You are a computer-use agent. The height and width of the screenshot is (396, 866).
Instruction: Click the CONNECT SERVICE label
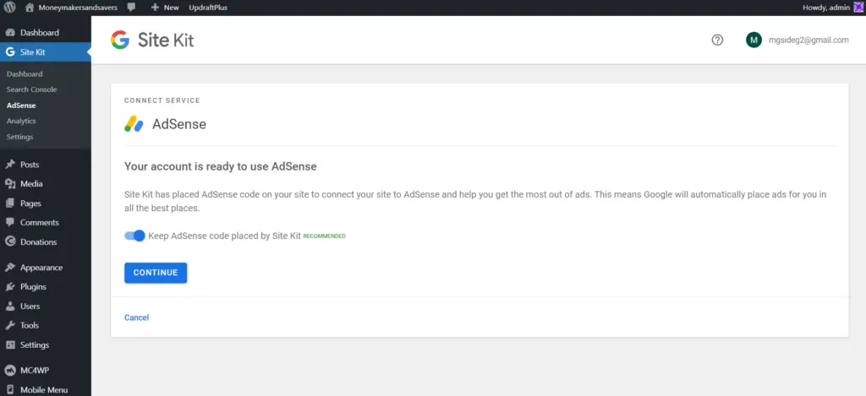click(162, 101)
